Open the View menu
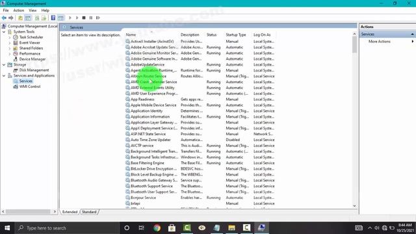The width and height of the screenshot is (416, 234). point(32,10)
